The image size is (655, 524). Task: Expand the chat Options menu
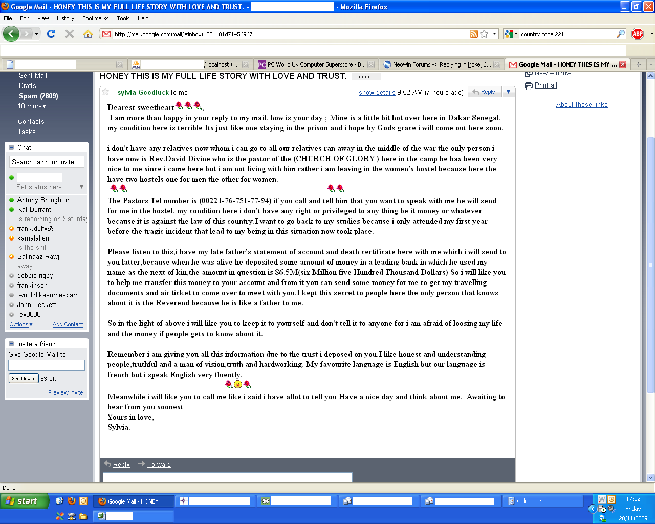tap(21, 324)
